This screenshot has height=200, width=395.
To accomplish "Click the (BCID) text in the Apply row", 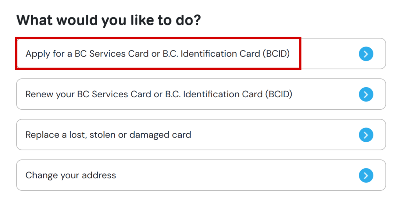I will point(276,54).
